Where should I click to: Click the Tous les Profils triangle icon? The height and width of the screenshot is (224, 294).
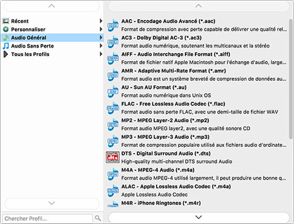(6, 54)
